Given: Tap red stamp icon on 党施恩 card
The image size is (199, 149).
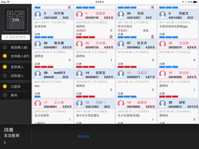Looking at the screenshot, I should (111, 37).
